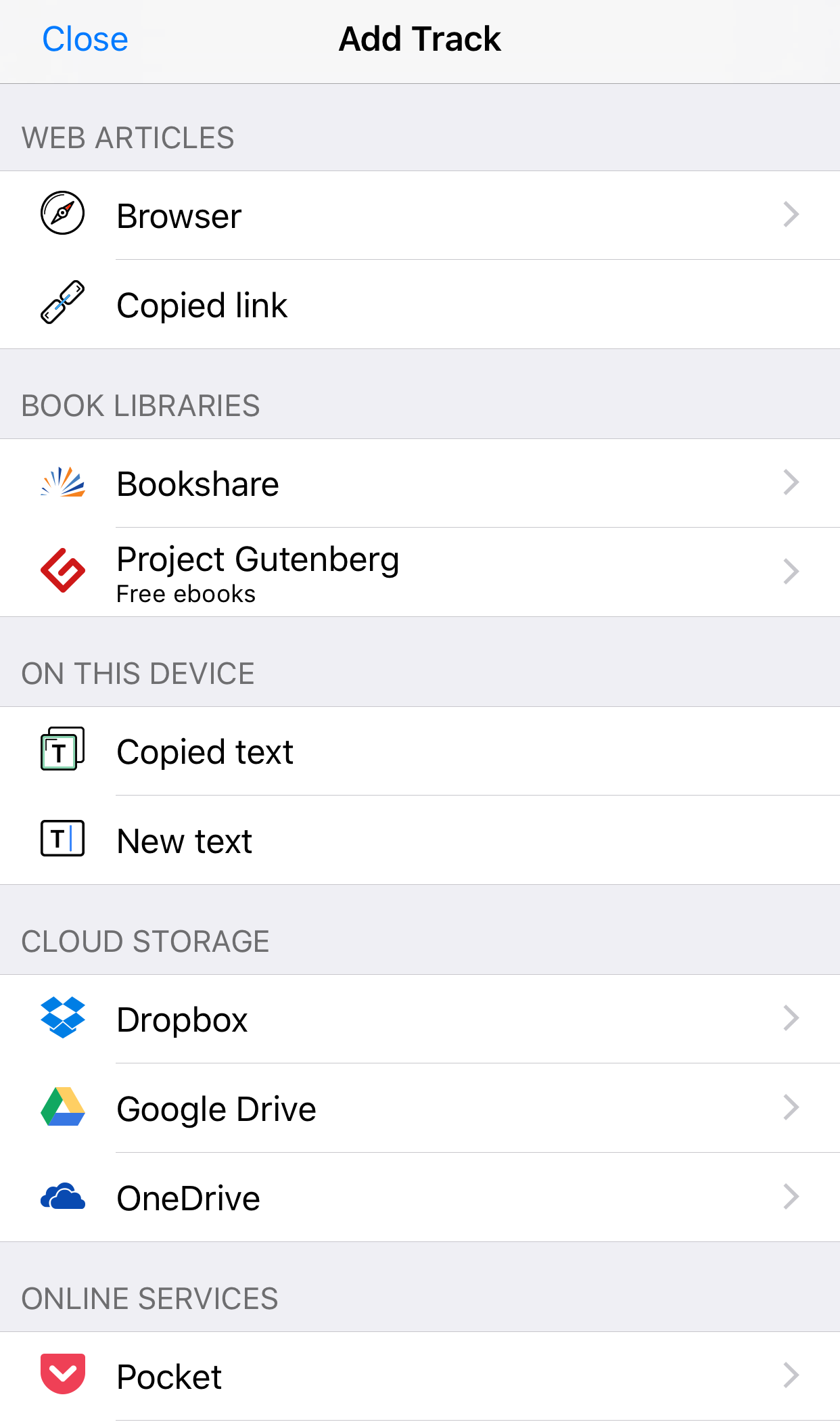
Task: Tap the Project Gutenberg red logo
Action: pos(63,570)
